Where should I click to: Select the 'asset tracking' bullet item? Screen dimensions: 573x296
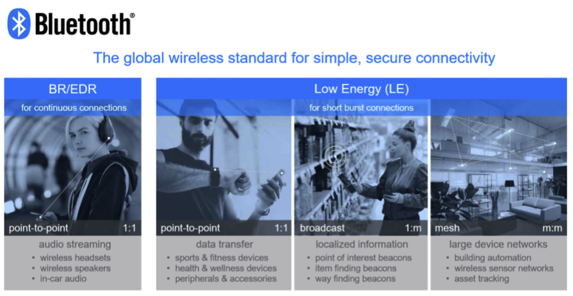[482, 278]
